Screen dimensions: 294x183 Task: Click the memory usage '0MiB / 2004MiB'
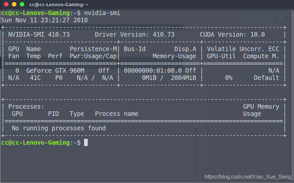tap(169, 78)
